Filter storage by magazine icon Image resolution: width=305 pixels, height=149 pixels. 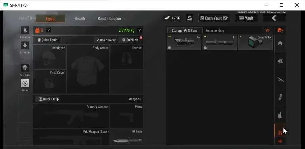point(280,97)
